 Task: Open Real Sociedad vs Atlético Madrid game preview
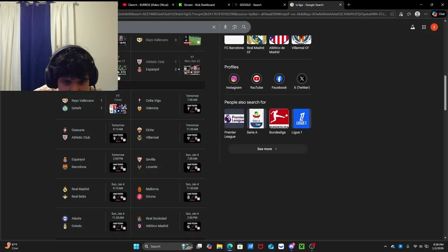pos(192,226)
